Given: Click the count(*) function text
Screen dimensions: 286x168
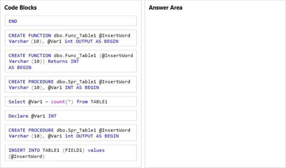Looking at the screenshot, I should point(58,102).
